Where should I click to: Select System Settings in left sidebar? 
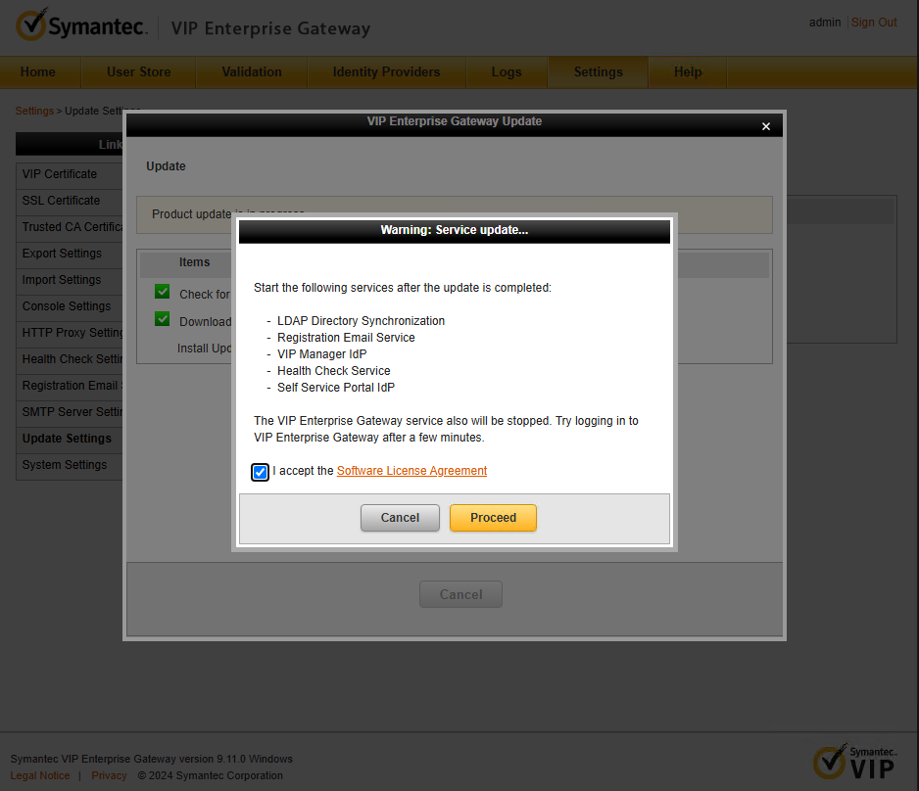tap(65, 465)
